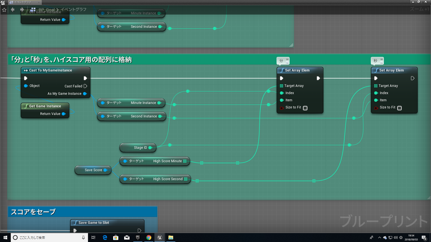Screen dimensions: 431x242
Task: Select the lower Get Game Instance node header
Action: (45, 106)
